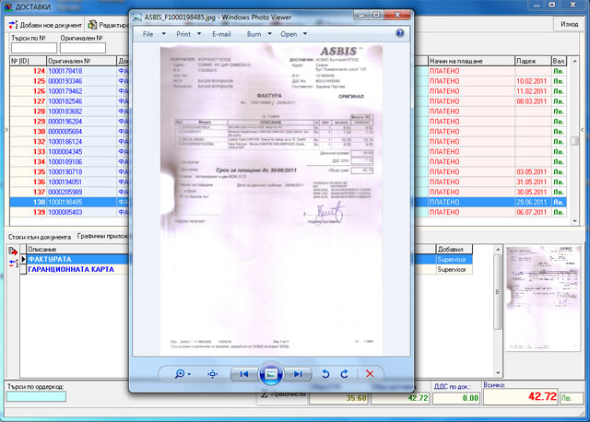Screen dimensions: 590x422
Task: Click the left panel collapse arrow
Action: pyautogui.click(x=6, y=129)
